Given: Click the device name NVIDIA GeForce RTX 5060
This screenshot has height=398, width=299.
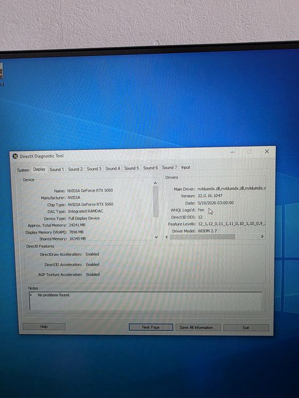Looking at the screenshot, I should (90, 190).
